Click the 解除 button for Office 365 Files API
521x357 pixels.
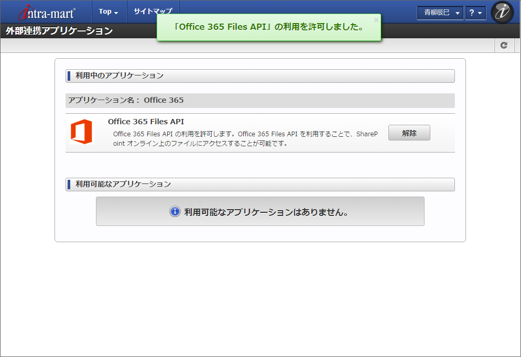click(x=409, y=133)
